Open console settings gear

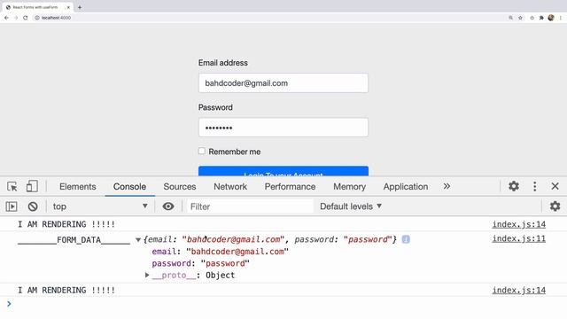pyautogui.click(x=555, y=206)
